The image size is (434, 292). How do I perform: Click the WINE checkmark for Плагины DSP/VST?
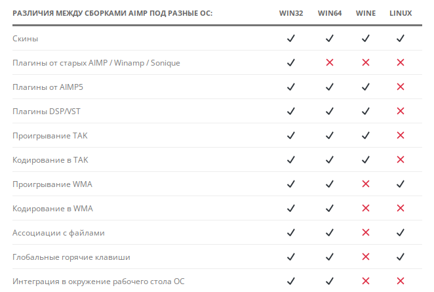pyautogui.click(x=365, y=112)
